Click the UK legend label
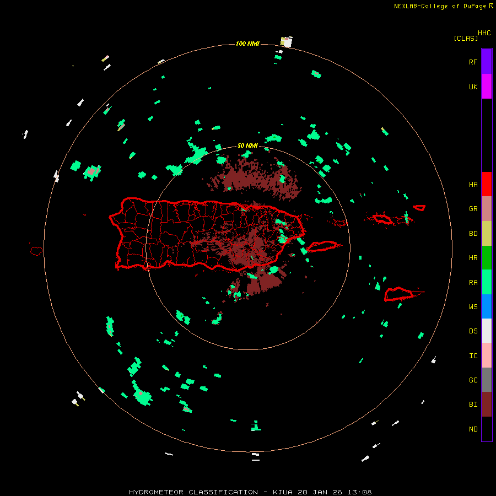Viewport: 496px width, 496px height. coord(473,87)
